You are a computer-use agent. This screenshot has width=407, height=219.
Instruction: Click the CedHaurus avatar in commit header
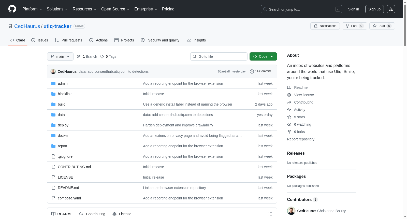53,71
